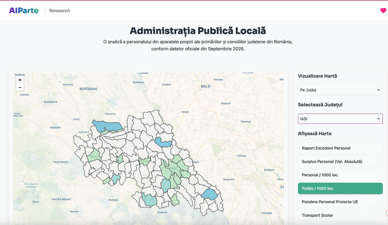Zoom out the map with minus button
This screenshot has height=225, width=388.
(20, 87)
